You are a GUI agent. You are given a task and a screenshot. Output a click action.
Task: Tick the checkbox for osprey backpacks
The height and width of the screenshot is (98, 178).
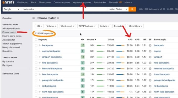click(36, 51)
